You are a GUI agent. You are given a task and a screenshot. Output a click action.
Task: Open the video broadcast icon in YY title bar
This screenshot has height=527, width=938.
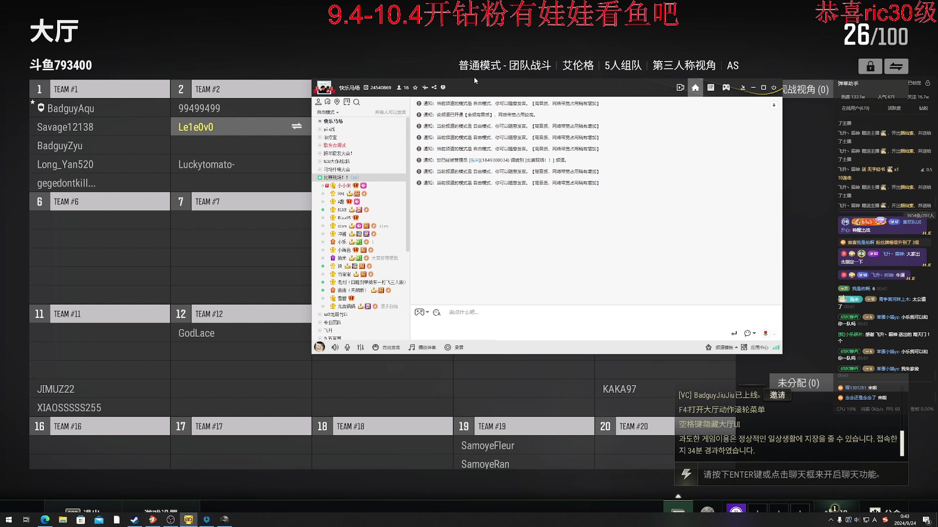680,87
